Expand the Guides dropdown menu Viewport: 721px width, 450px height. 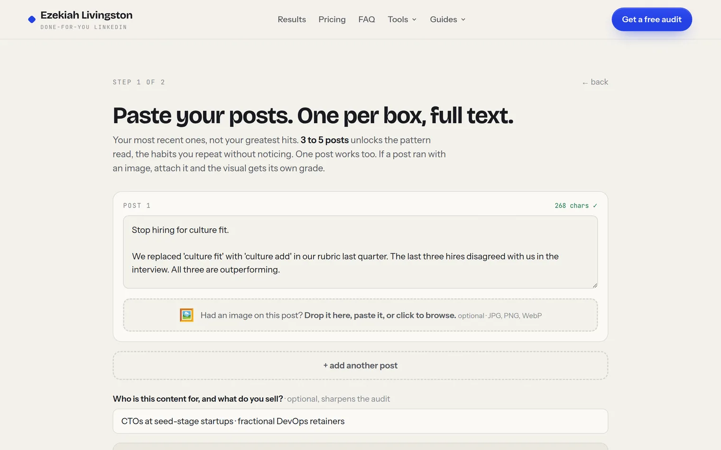point(448,19)
